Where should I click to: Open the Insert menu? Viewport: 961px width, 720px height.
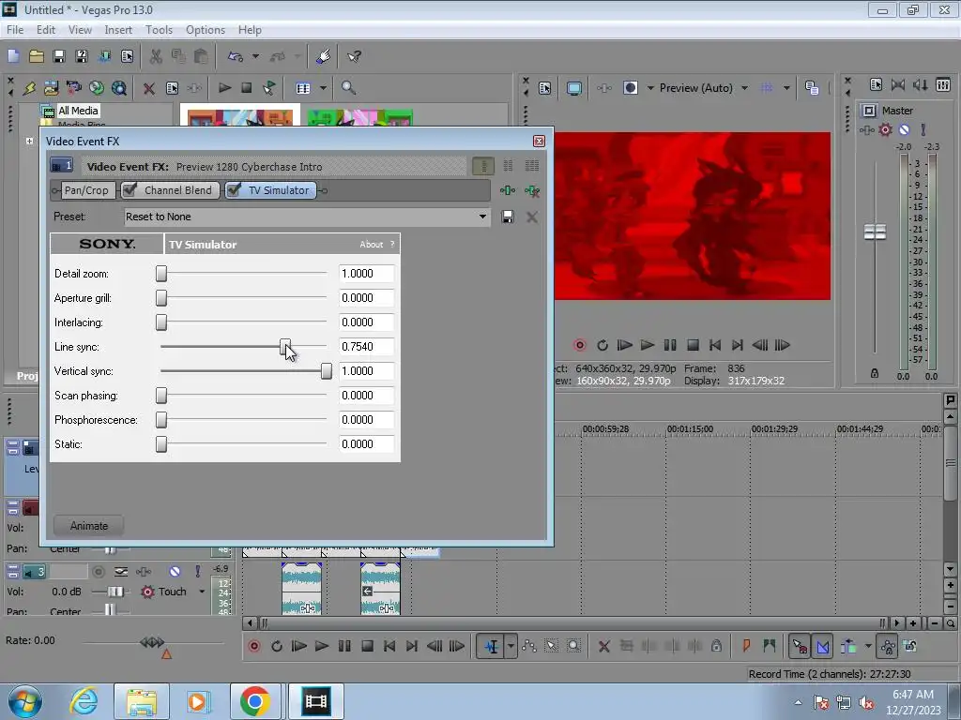(118, 29)
